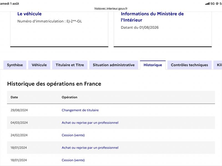Screen dimensions: 222x166
Task: Click the Informations du Ministère de l'Intérieur heading
Action: 152,17
